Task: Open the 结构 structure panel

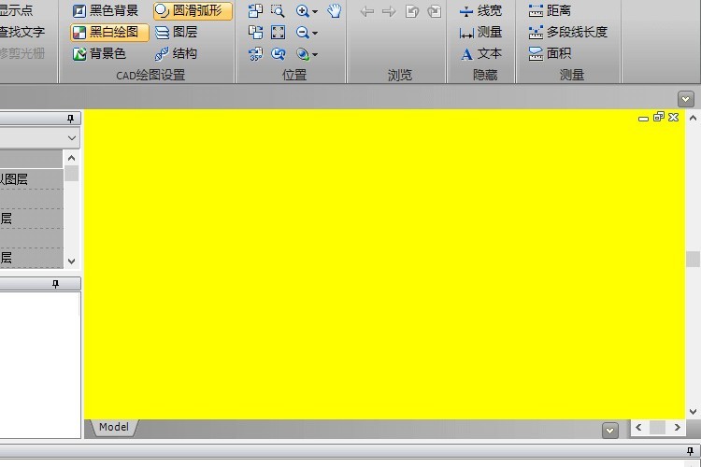Action: point(176,53)
